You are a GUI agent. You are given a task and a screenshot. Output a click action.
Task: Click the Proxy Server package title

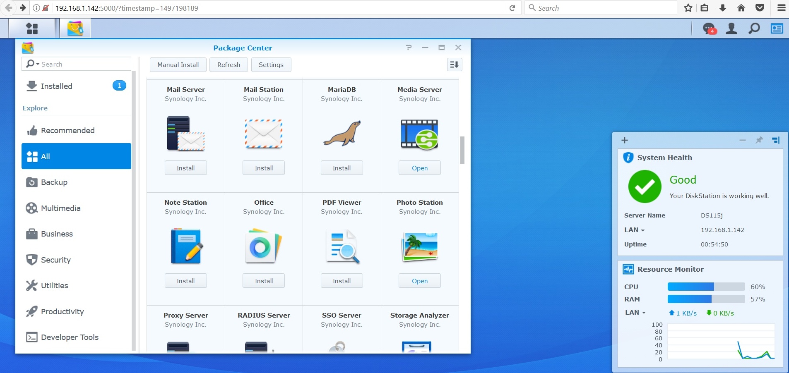185,315
